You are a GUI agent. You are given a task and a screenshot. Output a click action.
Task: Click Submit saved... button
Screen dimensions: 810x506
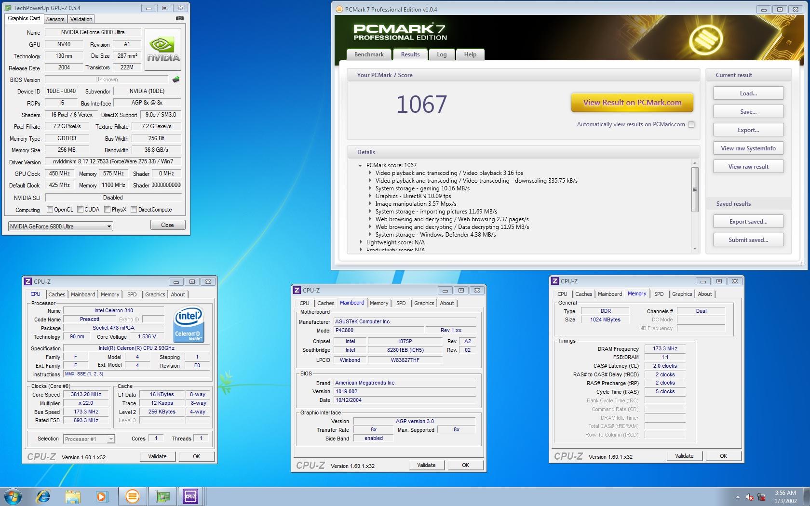(x=748, y=240)
